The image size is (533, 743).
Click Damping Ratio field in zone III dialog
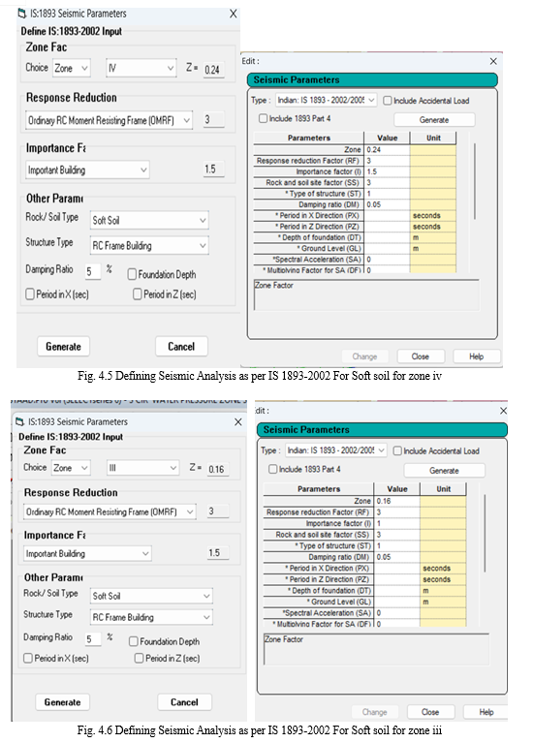click(x=92, y=638)
